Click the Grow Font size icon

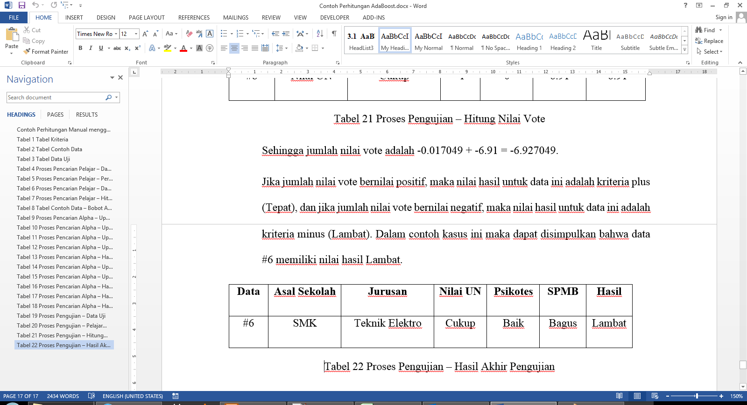click(145, 34)
